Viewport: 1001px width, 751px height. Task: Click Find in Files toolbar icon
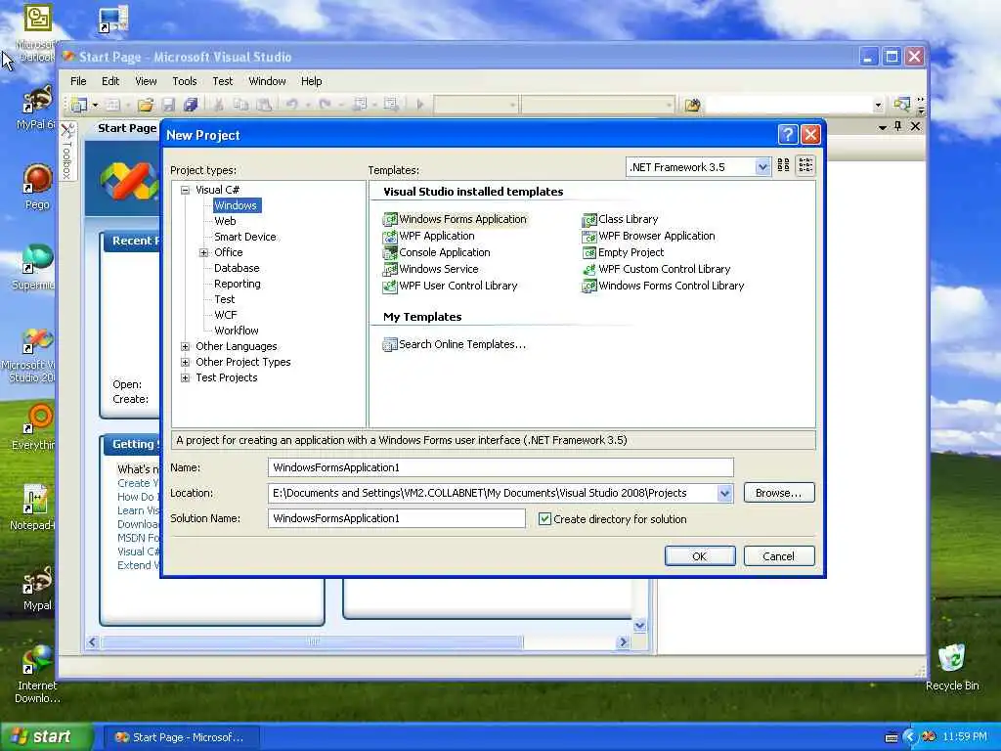pos(693,105)
